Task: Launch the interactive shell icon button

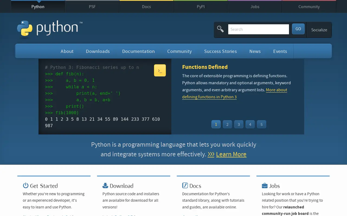Action: point(160,70)
